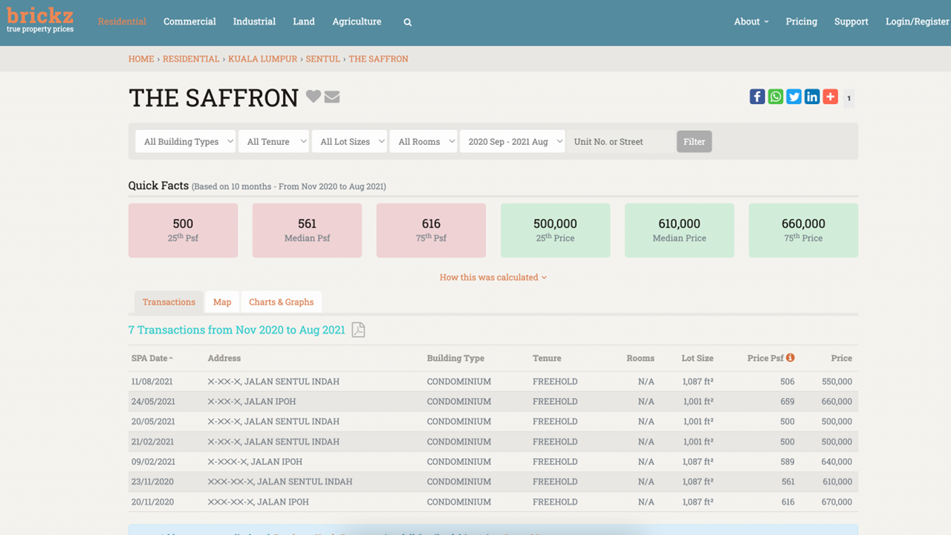Switch to the Map tab
Viewport: 951px width, 535px height.
click(x=222, y=302)
